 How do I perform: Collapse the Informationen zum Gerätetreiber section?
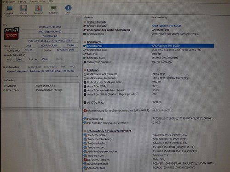point(109,131)
